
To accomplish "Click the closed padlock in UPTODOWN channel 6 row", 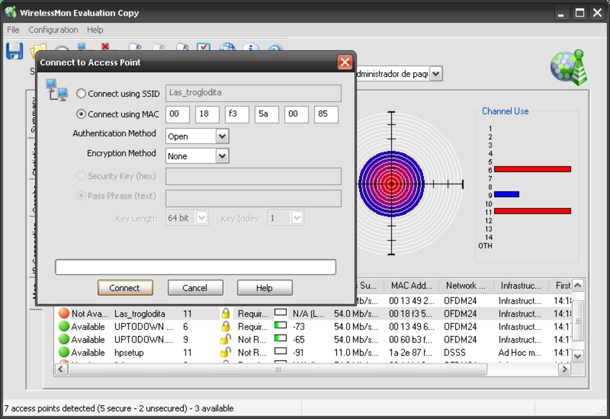I will [x=226, y=326].
